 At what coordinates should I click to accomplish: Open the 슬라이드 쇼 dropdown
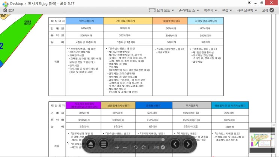click(189, 10)
